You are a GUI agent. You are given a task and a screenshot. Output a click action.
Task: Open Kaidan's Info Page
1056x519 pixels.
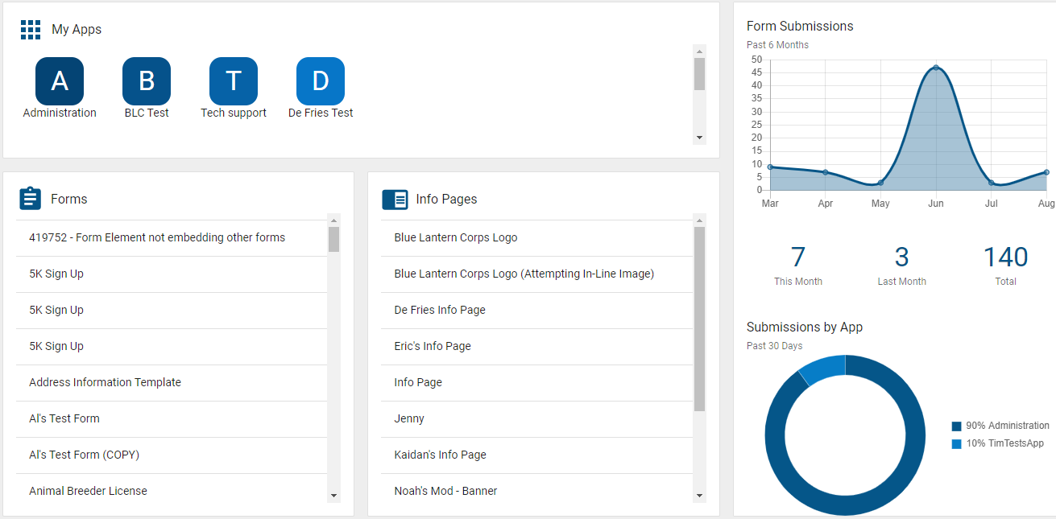536,455
